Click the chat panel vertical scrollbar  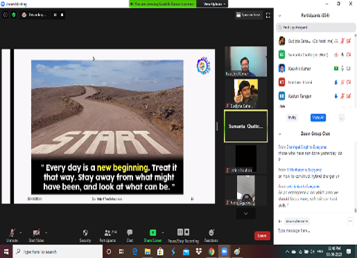(355, 178)
